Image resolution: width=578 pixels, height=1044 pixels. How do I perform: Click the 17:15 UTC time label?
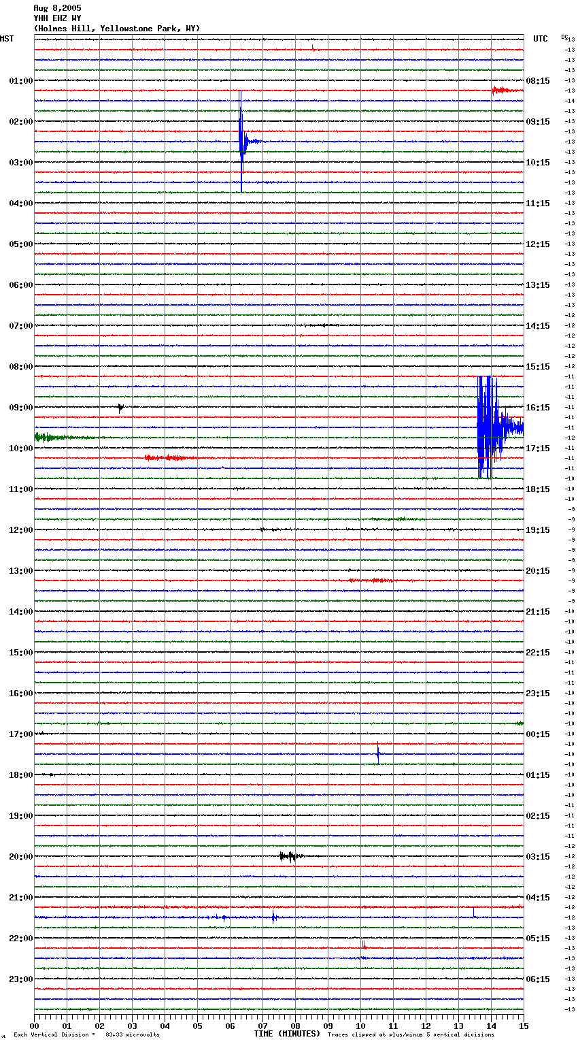538,448
